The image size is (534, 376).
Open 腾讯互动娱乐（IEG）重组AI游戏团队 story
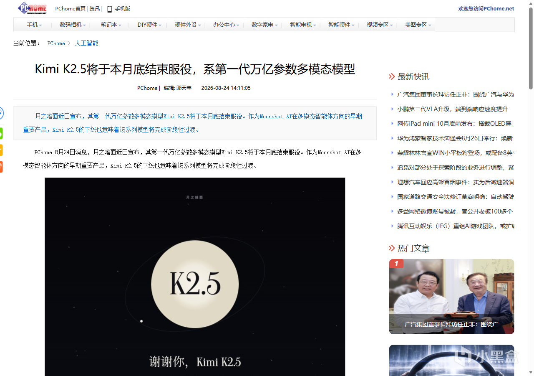456,226
